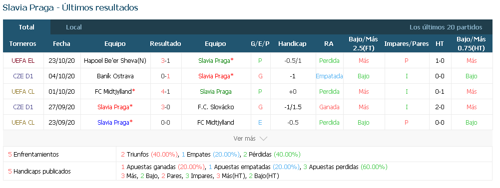
Task: Select the 3-1 result of Hapoel match
Action: click(165, 60)
